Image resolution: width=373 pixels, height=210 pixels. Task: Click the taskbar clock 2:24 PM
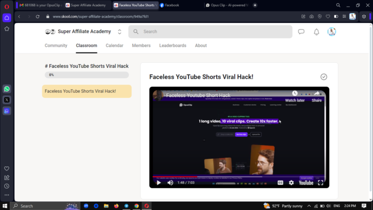click(350, 206)
